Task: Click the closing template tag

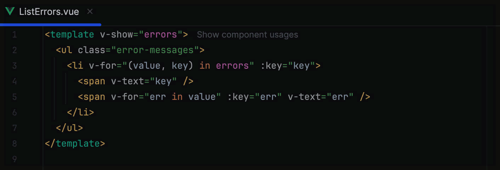Action: tap(75, 143)
